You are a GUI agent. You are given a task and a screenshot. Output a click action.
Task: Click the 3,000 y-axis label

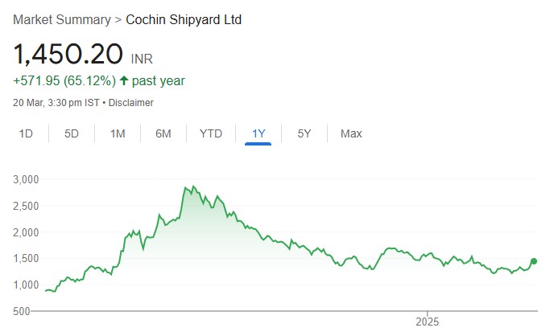tap(26, 179)
